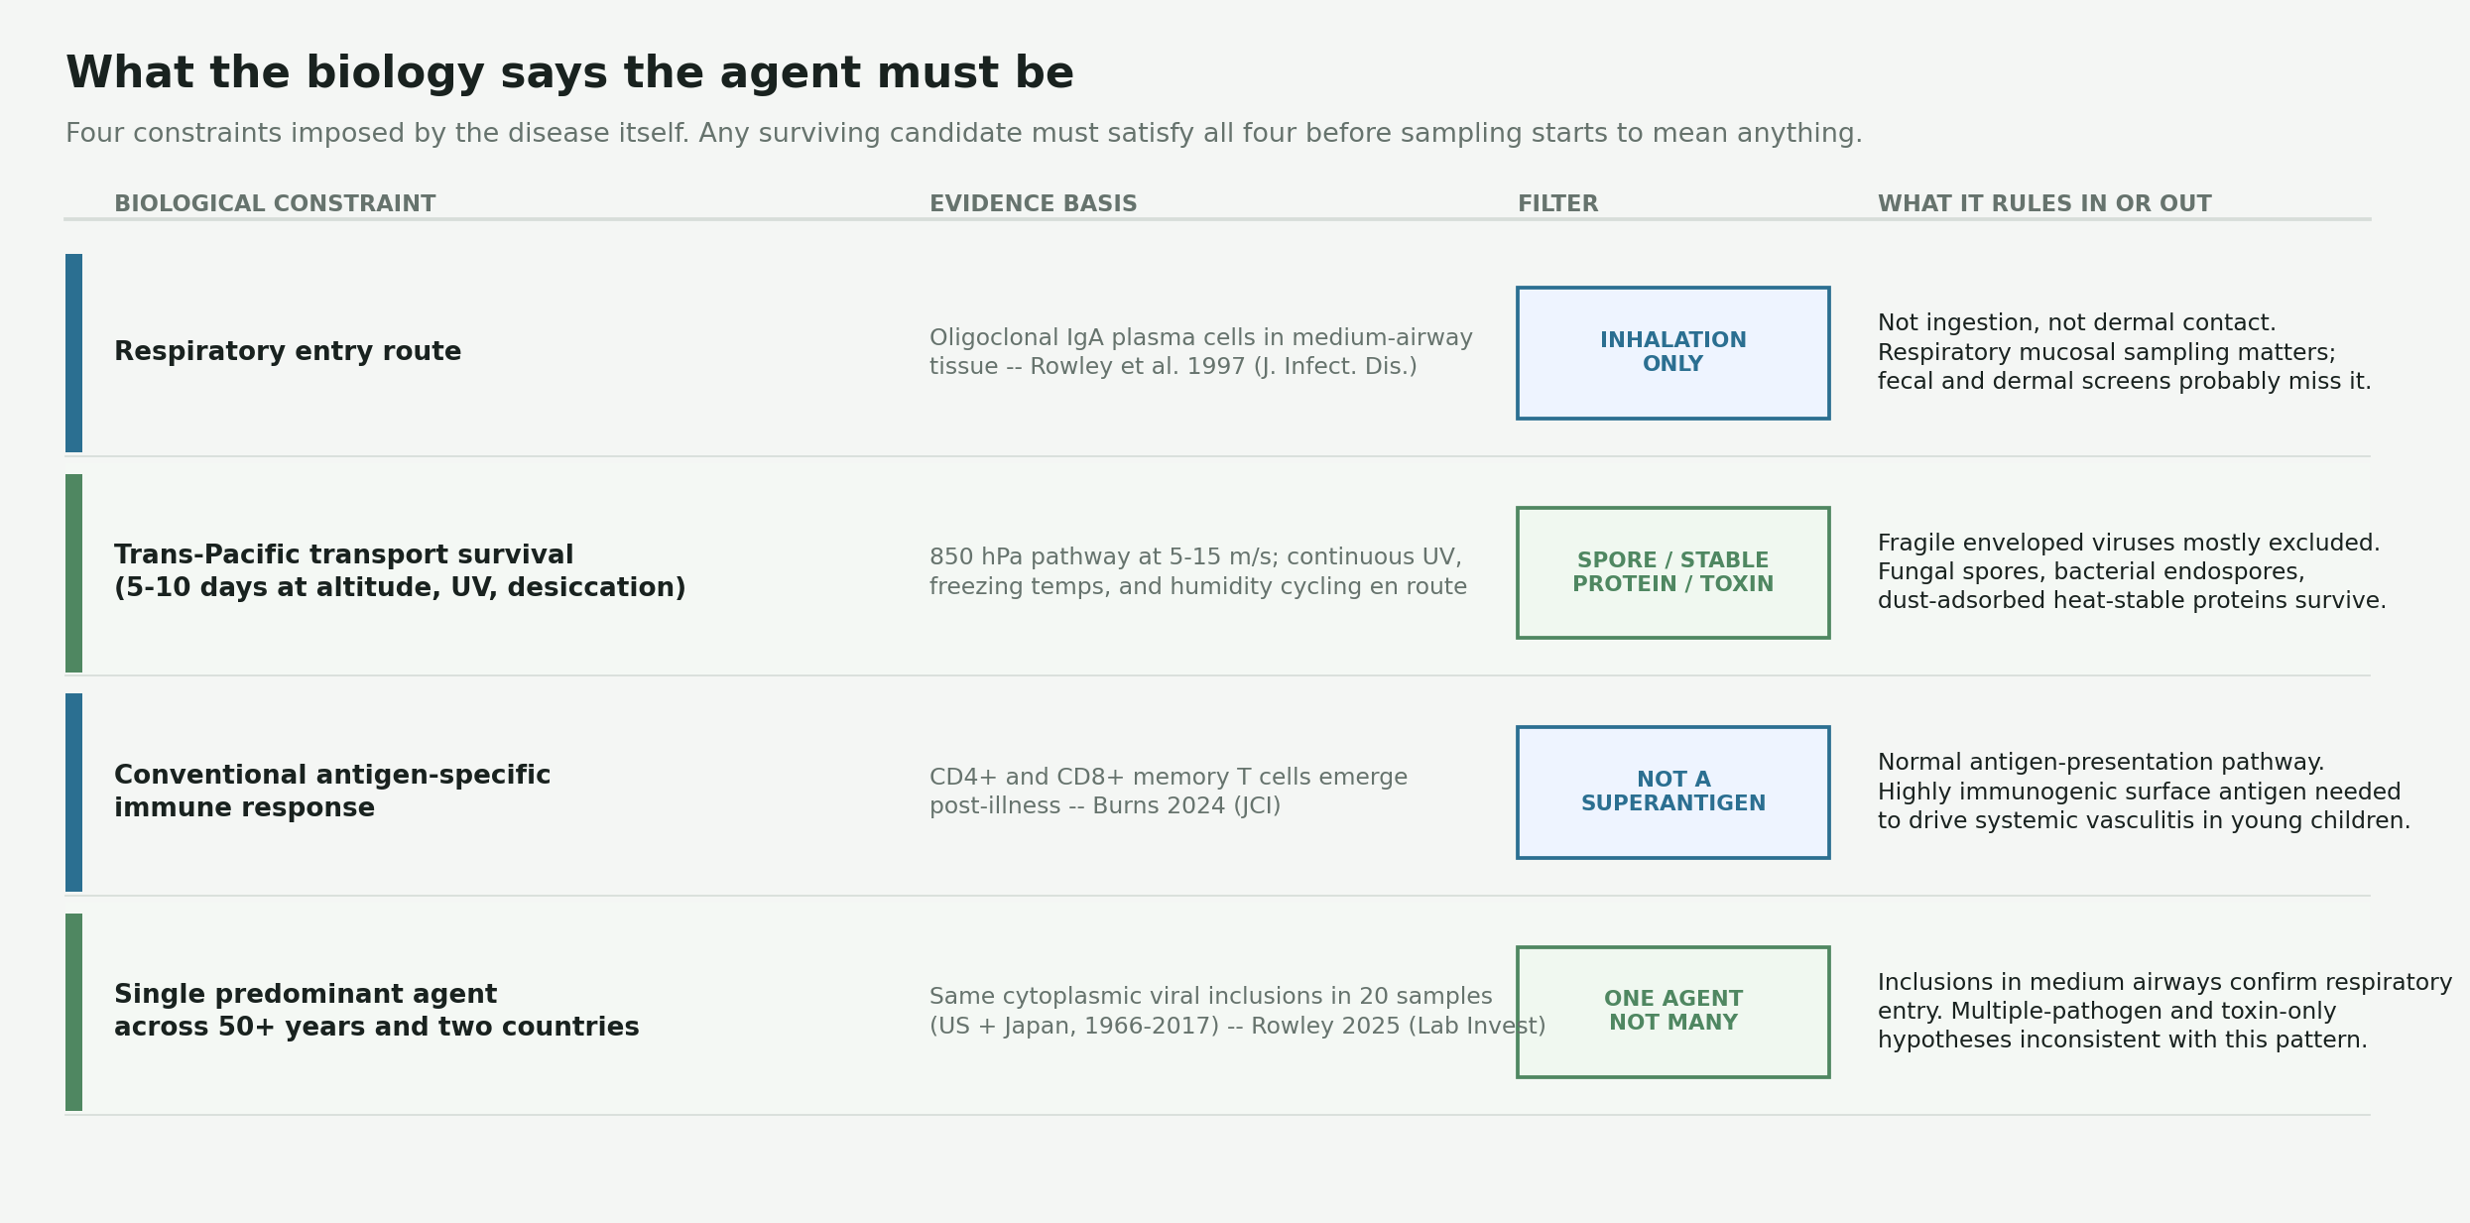
Task: Open the Burns 2024 (JCI) evidence text
Action: pyautogui.click(x=1168, y=792)
